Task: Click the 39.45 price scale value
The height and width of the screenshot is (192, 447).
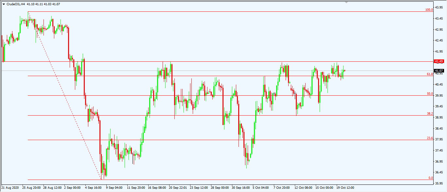Action: coord(439,106)
